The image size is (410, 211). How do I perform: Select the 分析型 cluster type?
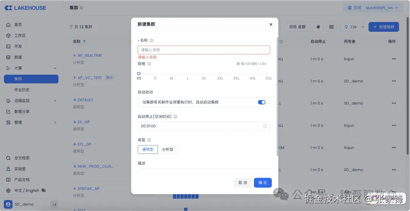coord(168,149)
